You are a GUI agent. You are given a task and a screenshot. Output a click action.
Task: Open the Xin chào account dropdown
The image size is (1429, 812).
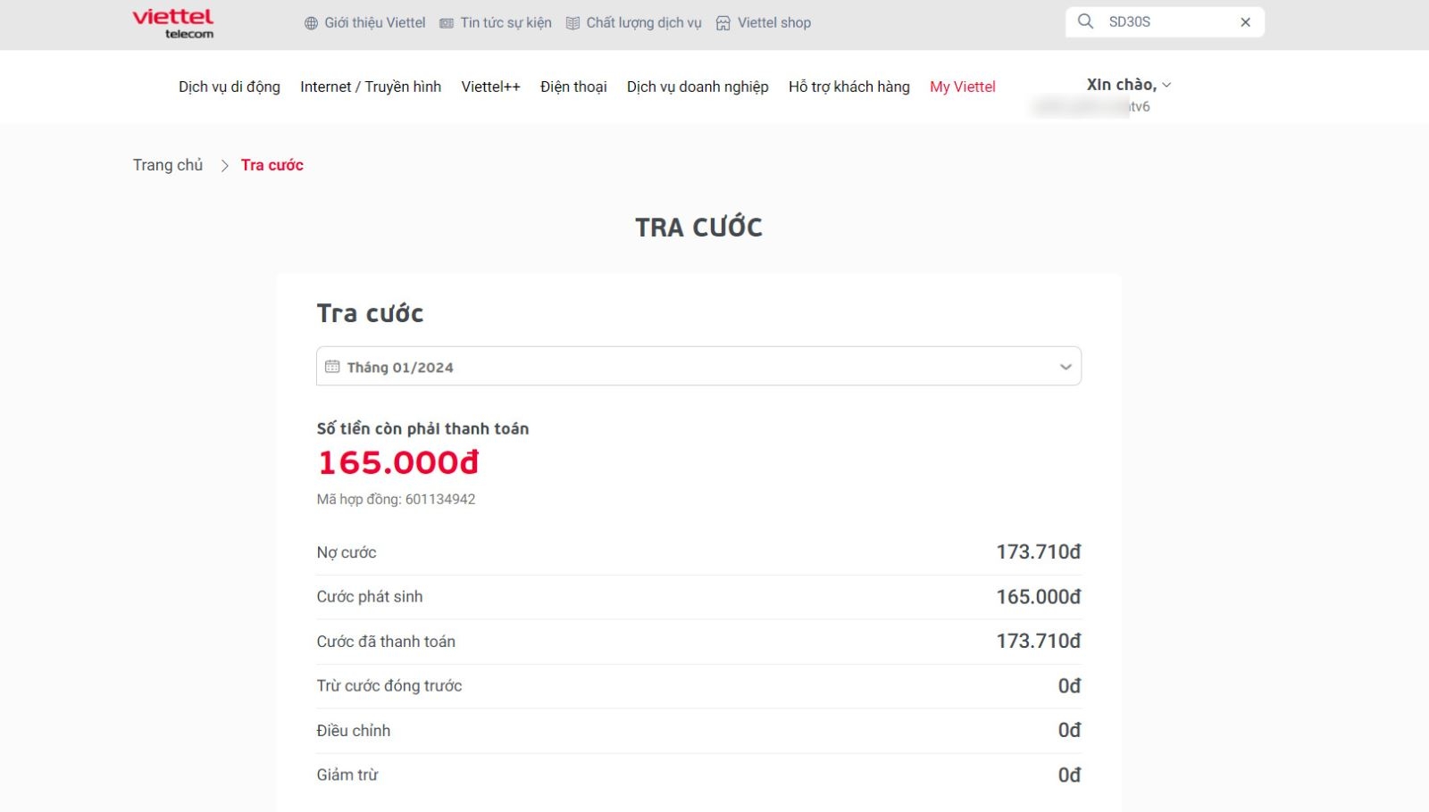pyautogui.click(x=1166, y=85)
